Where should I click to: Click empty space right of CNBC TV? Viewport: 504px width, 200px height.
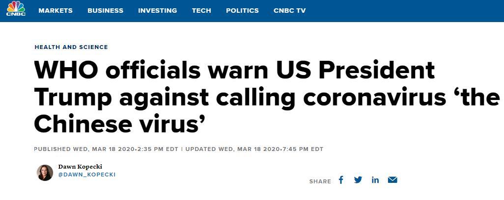pos(403,11)
